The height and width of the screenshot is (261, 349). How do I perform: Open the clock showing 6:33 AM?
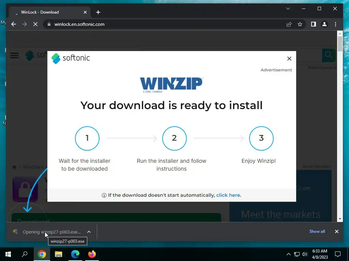(x=320, y=254)
